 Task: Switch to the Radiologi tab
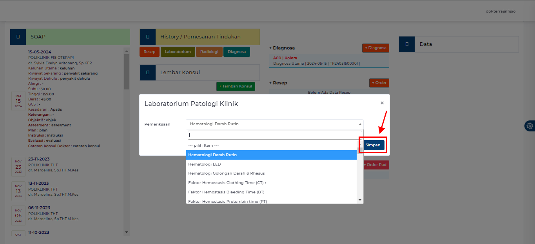(209, 52)
